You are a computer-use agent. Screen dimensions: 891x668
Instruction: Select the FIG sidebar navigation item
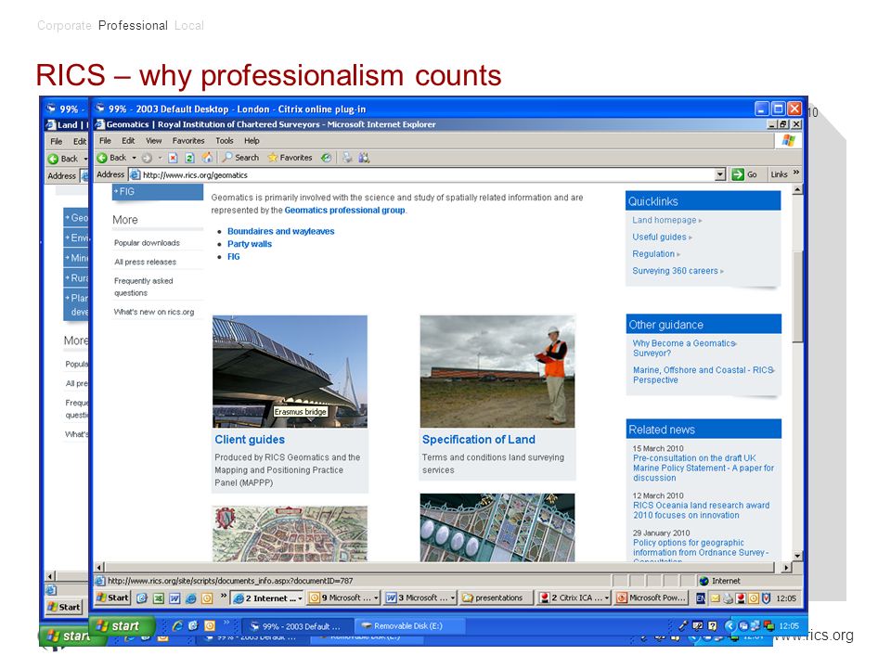(x=158, y=192)
